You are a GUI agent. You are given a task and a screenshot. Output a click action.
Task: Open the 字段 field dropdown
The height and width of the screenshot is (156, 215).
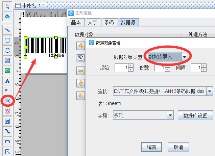pyautogui.click(x=170, y=115)
